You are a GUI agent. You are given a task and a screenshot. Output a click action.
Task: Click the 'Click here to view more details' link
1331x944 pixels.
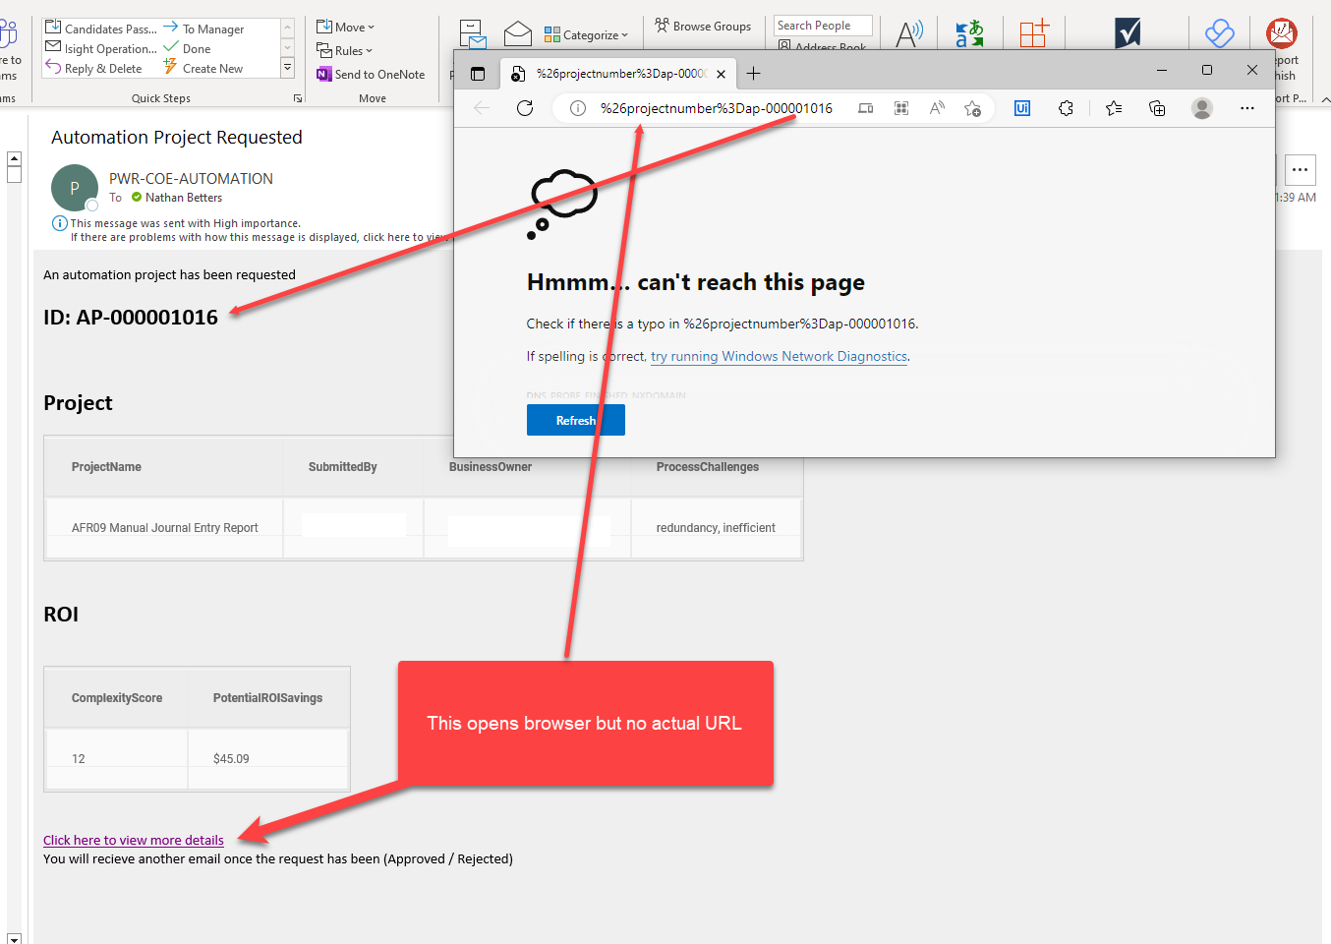point(133,840)
